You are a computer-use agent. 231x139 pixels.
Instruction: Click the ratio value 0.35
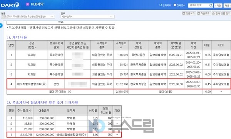point(208,55)
